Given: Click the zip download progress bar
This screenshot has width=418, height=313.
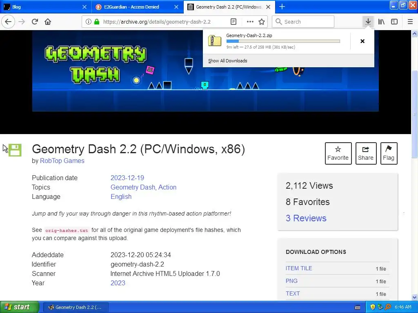Looking at the screenshot, I should pos(283,41).
